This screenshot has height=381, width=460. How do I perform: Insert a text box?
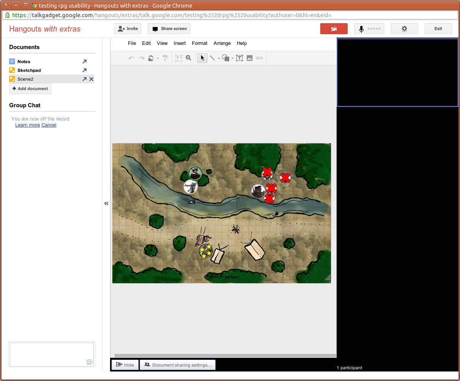(240, 58)
